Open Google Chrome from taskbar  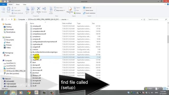point(29,93)
